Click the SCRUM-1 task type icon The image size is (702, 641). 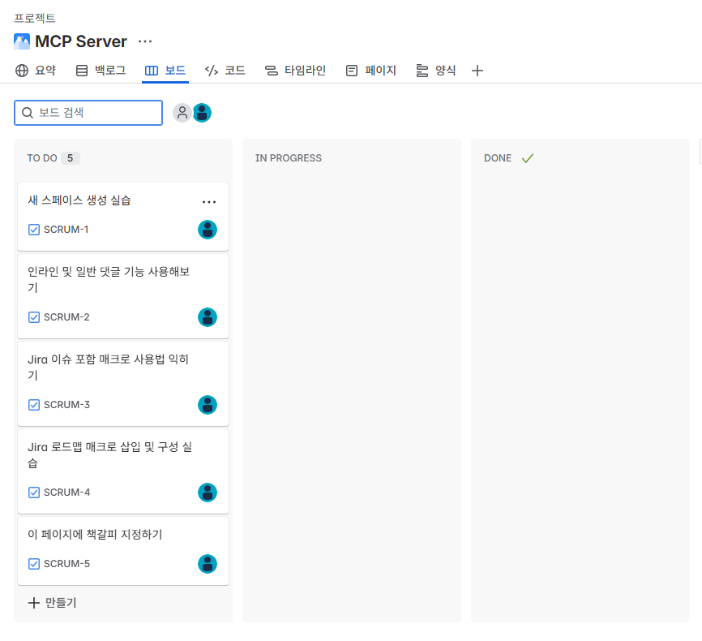click(x=34, y=230)
